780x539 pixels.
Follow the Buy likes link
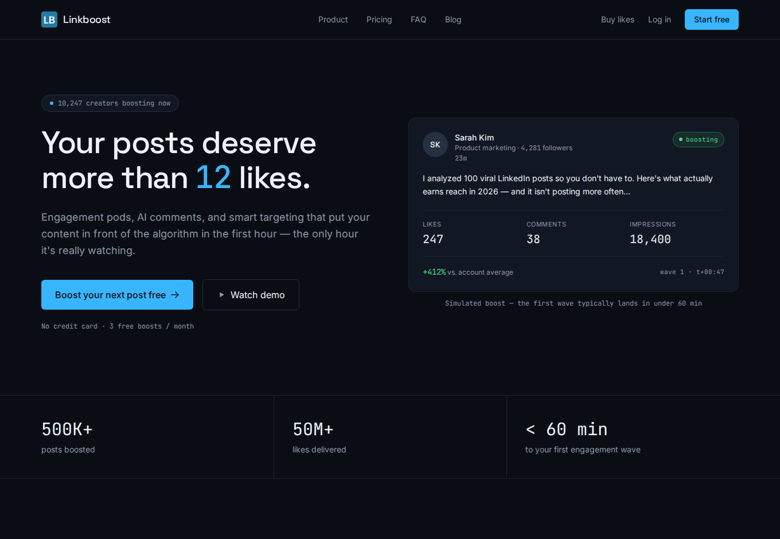(618, 19)
